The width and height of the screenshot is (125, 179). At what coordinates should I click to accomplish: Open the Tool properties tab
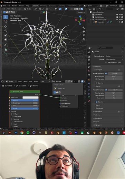pos(89,52)
